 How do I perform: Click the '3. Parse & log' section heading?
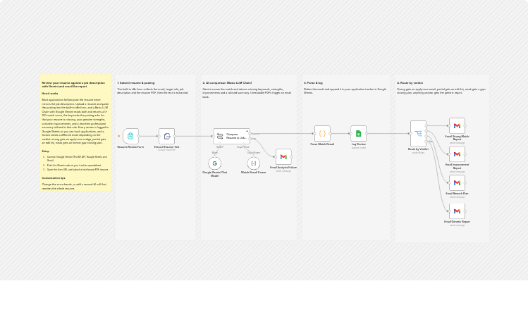313,83
